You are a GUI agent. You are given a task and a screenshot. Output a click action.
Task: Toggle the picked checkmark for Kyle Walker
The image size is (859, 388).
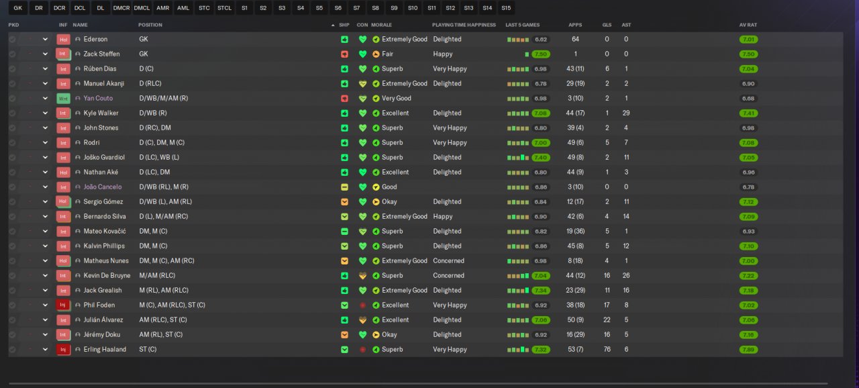click(12, 113)
